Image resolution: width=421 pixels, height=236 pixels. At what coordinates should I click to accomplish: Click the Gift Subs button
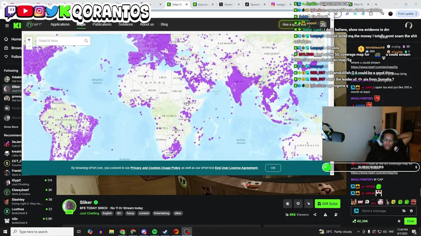(x=327, y=204)
